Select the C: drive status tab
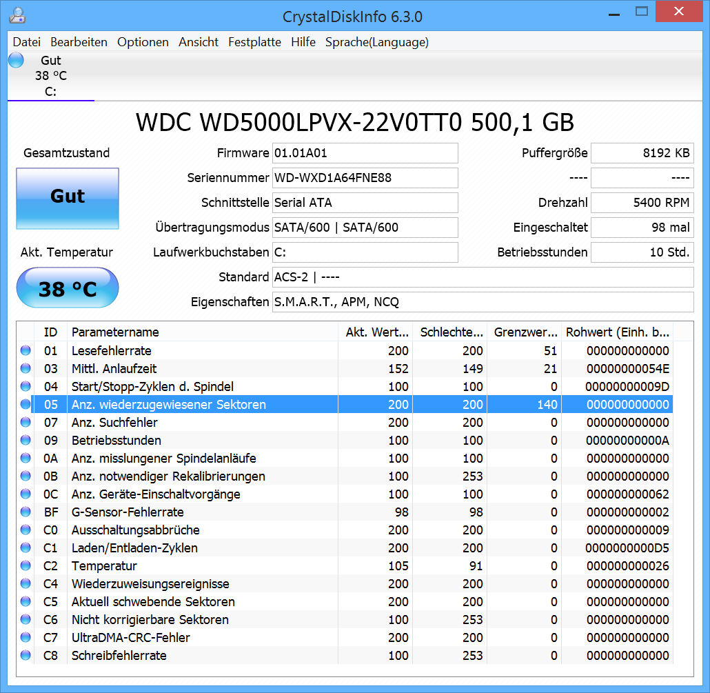 51,76
